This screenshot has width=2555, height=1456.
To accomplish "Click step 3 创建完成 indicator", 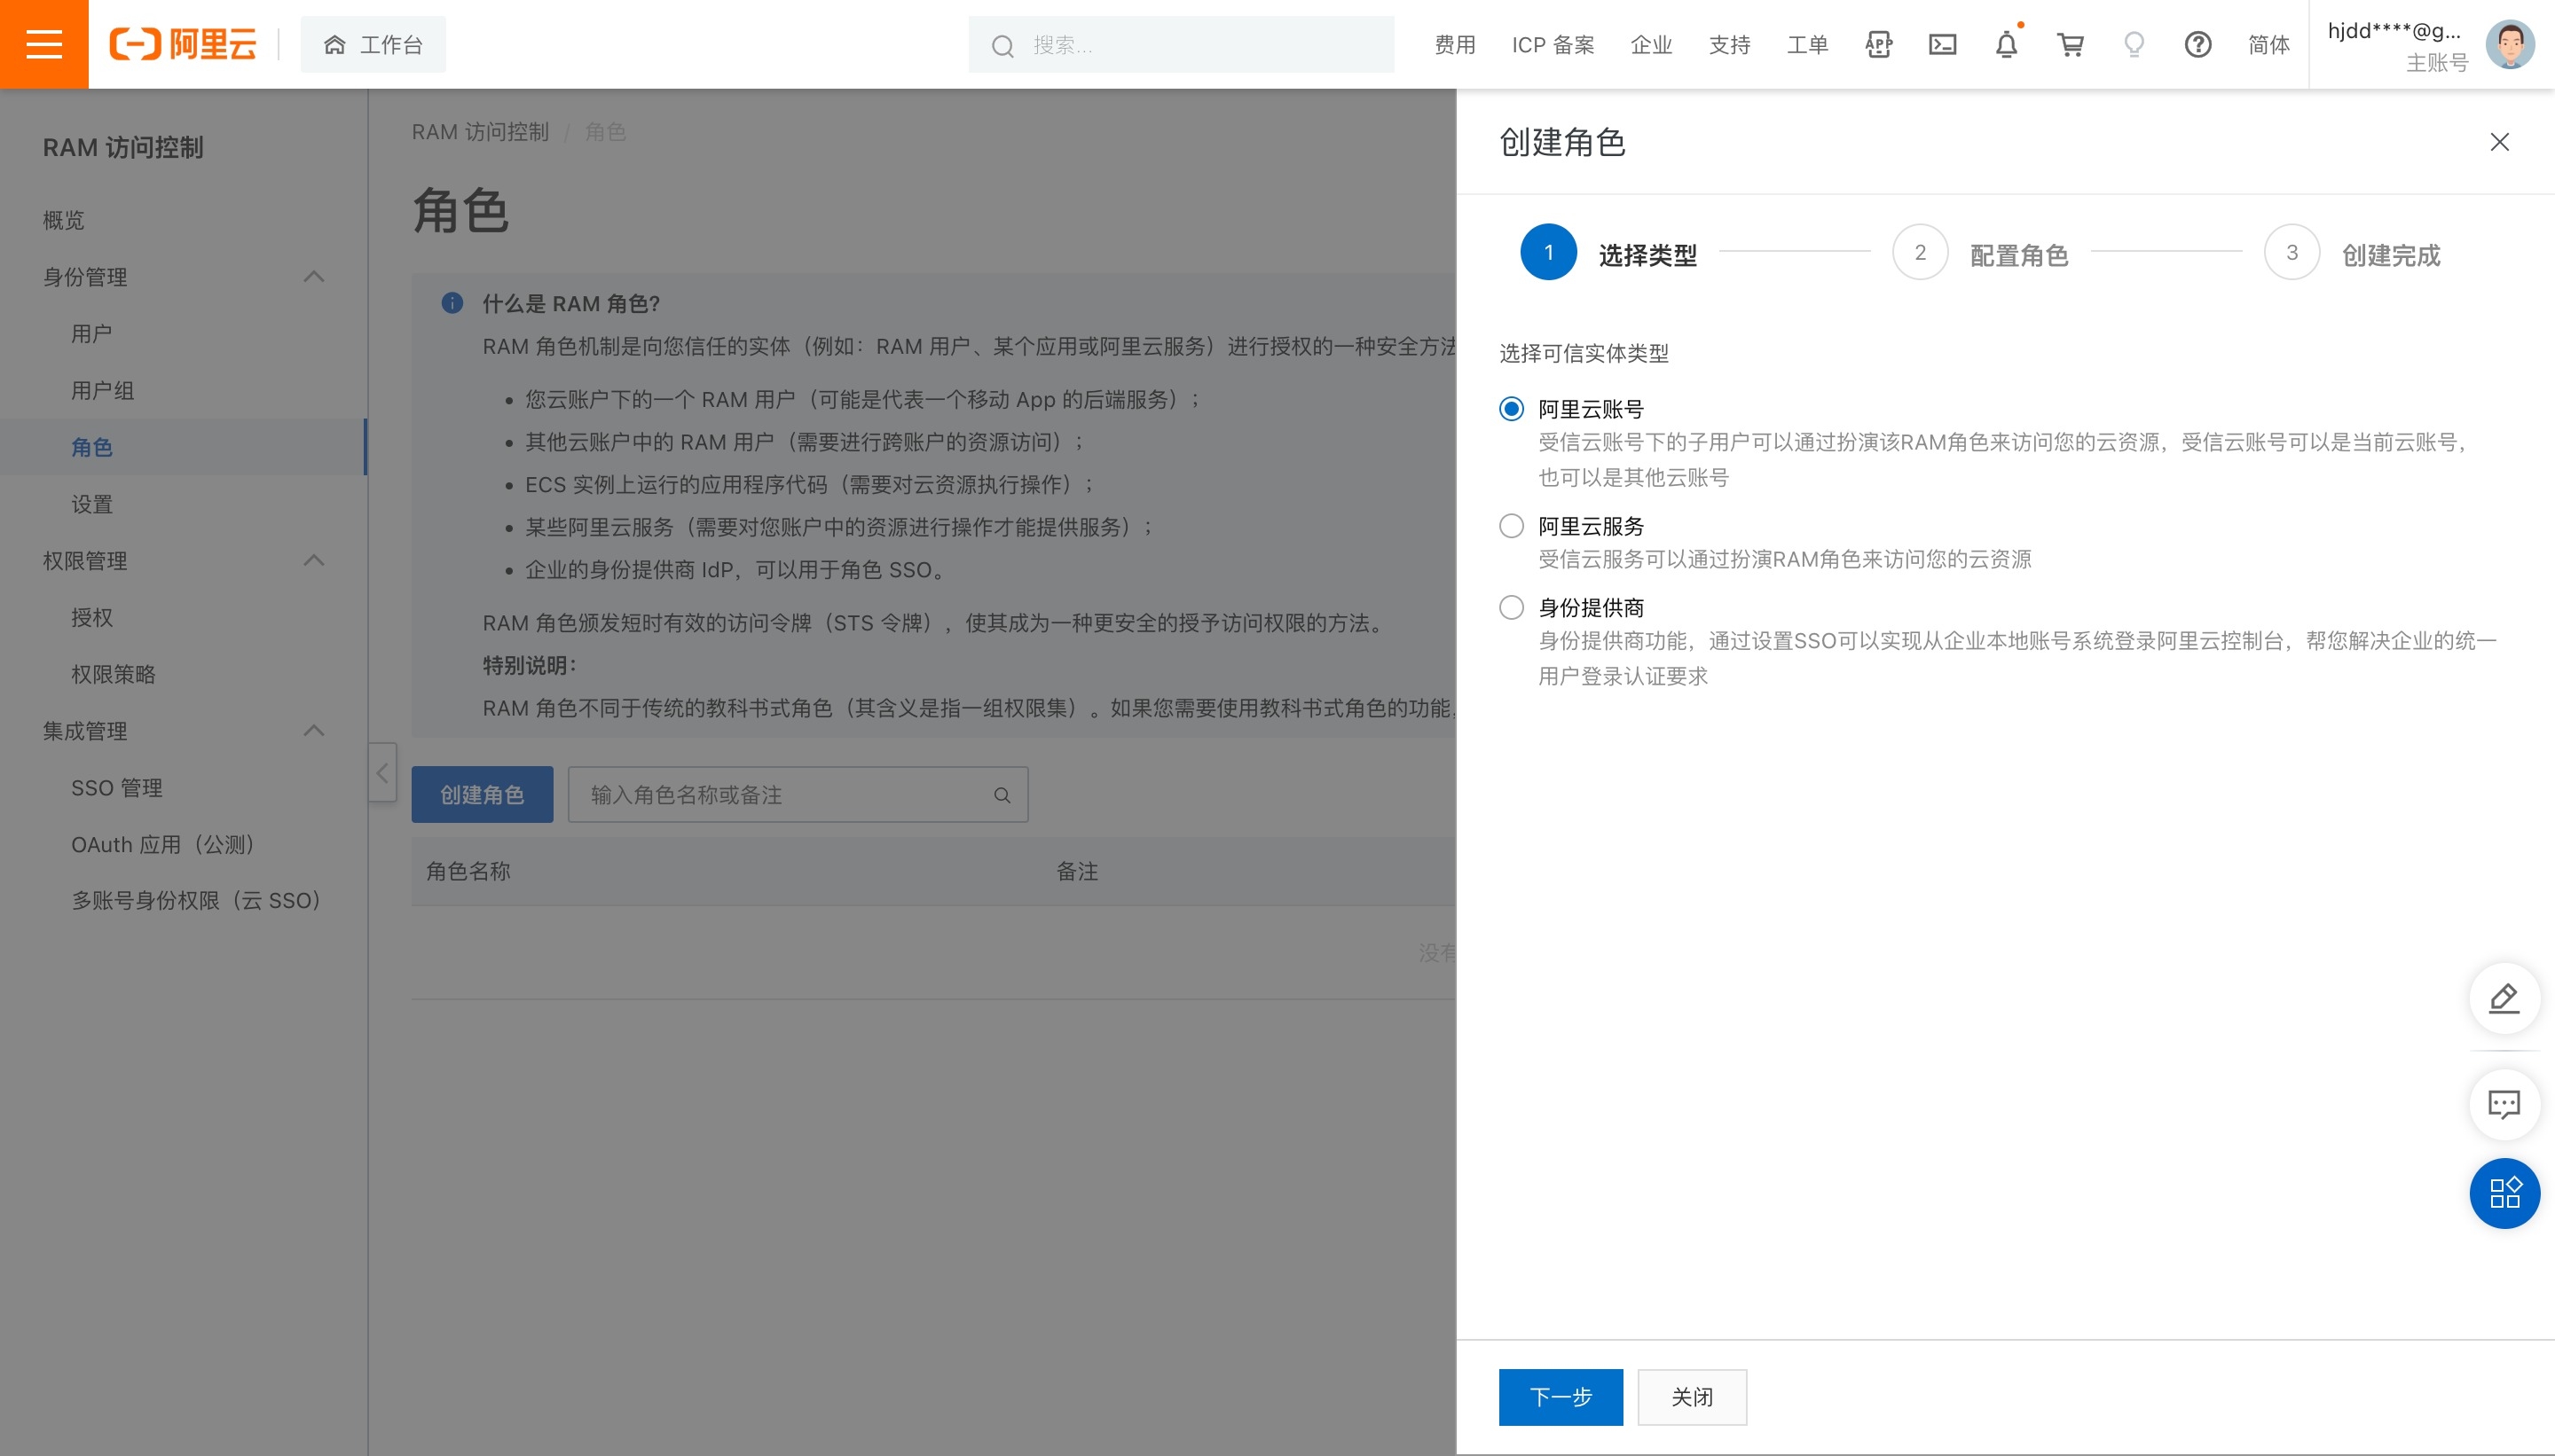I will pyautogui.click(x=2353, y=252).
